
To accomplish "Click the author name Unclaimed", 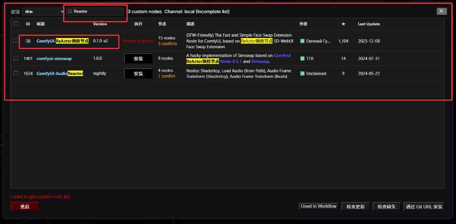I will point(316,74).
